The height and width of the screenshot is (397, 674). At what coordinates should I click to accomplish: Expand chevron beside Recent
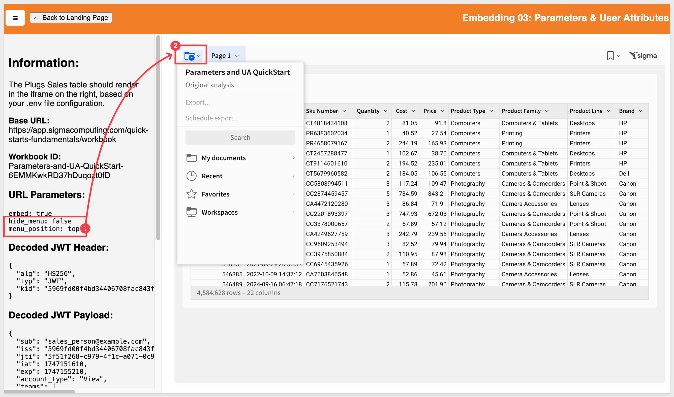294,176
